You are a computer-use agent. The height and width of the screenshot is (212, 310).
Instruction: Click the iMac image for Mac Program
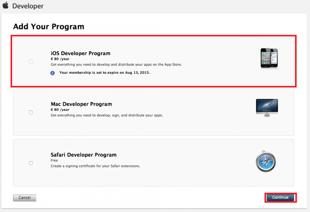pos(267,108)
